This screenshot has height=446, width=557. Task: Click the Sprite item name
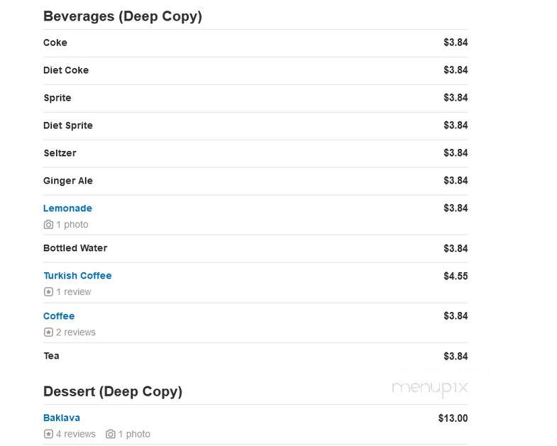point(57,98)
